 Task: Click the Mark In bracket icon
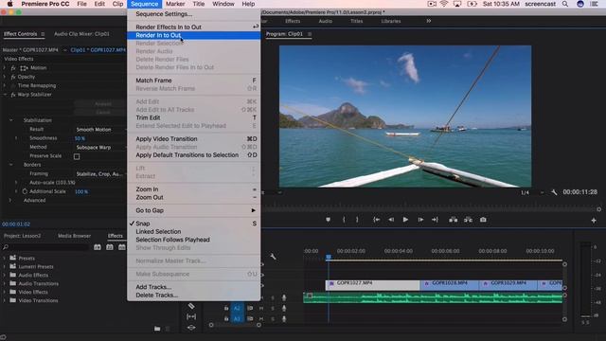pos(344,220)
